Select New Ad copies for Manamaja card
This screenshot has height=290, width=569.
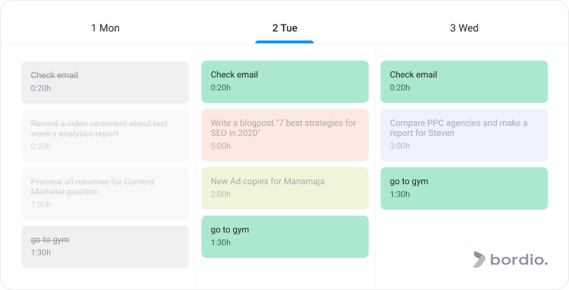pos(284,188)
